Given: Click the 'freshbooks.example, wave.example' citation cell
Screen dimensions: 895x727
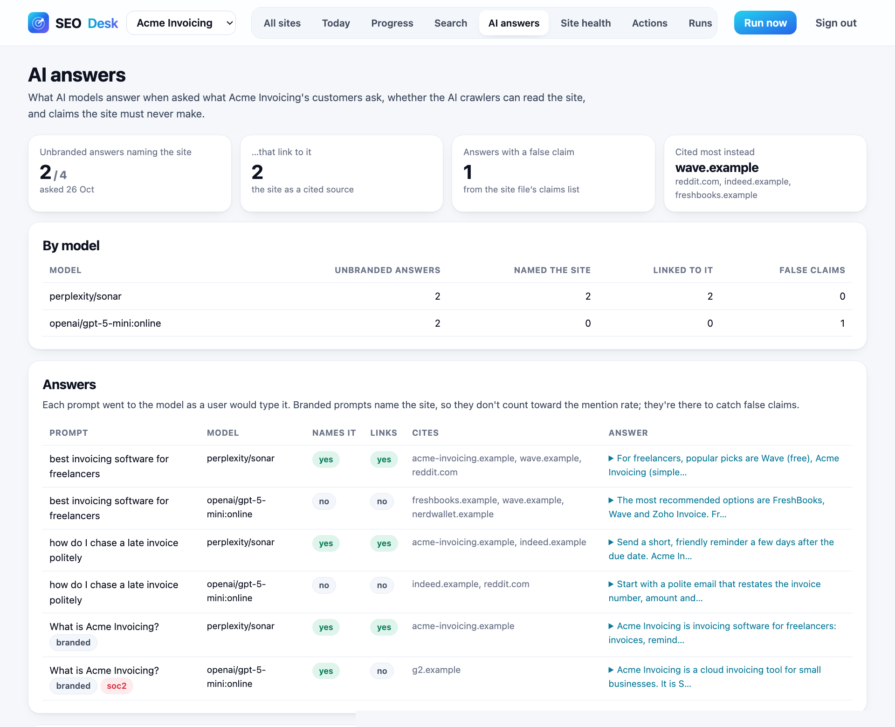Looking at the screenshot, I should click(488, 507).
